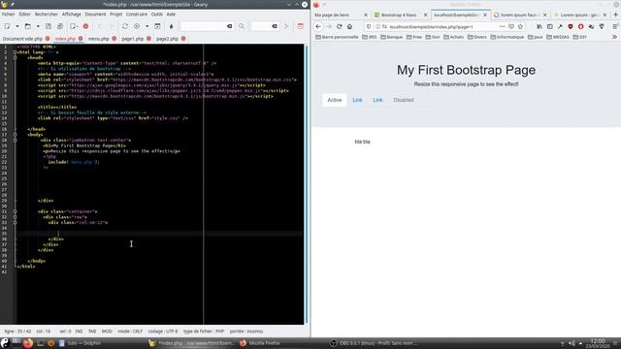Open the Fichier menu
Viewport: 621px width, 349px height.
coord(8,14)
